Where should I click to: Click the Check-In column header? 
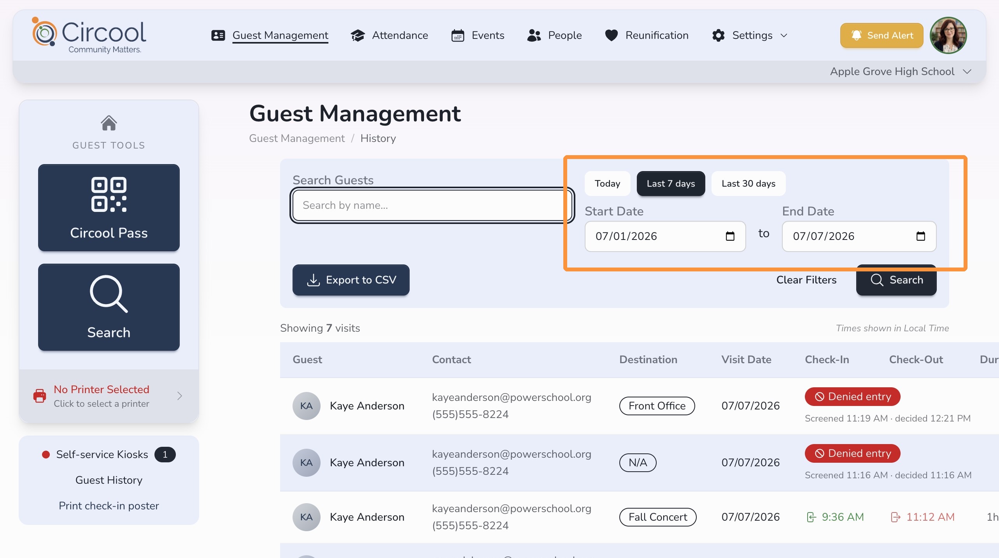click(827, 360)
